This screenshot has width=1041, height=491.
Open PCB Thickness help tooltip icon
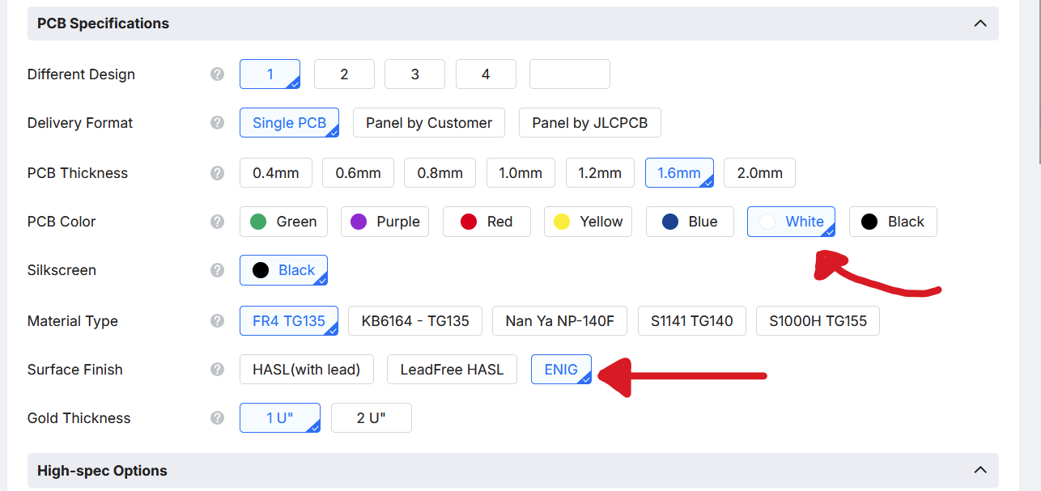[217, 173]
